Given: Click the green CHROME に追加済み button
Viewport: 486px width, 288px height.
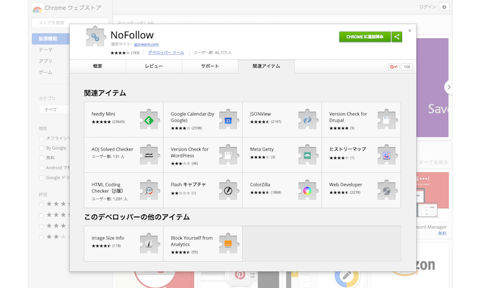Looking at the screenshot, I should (x=364, y=37).
